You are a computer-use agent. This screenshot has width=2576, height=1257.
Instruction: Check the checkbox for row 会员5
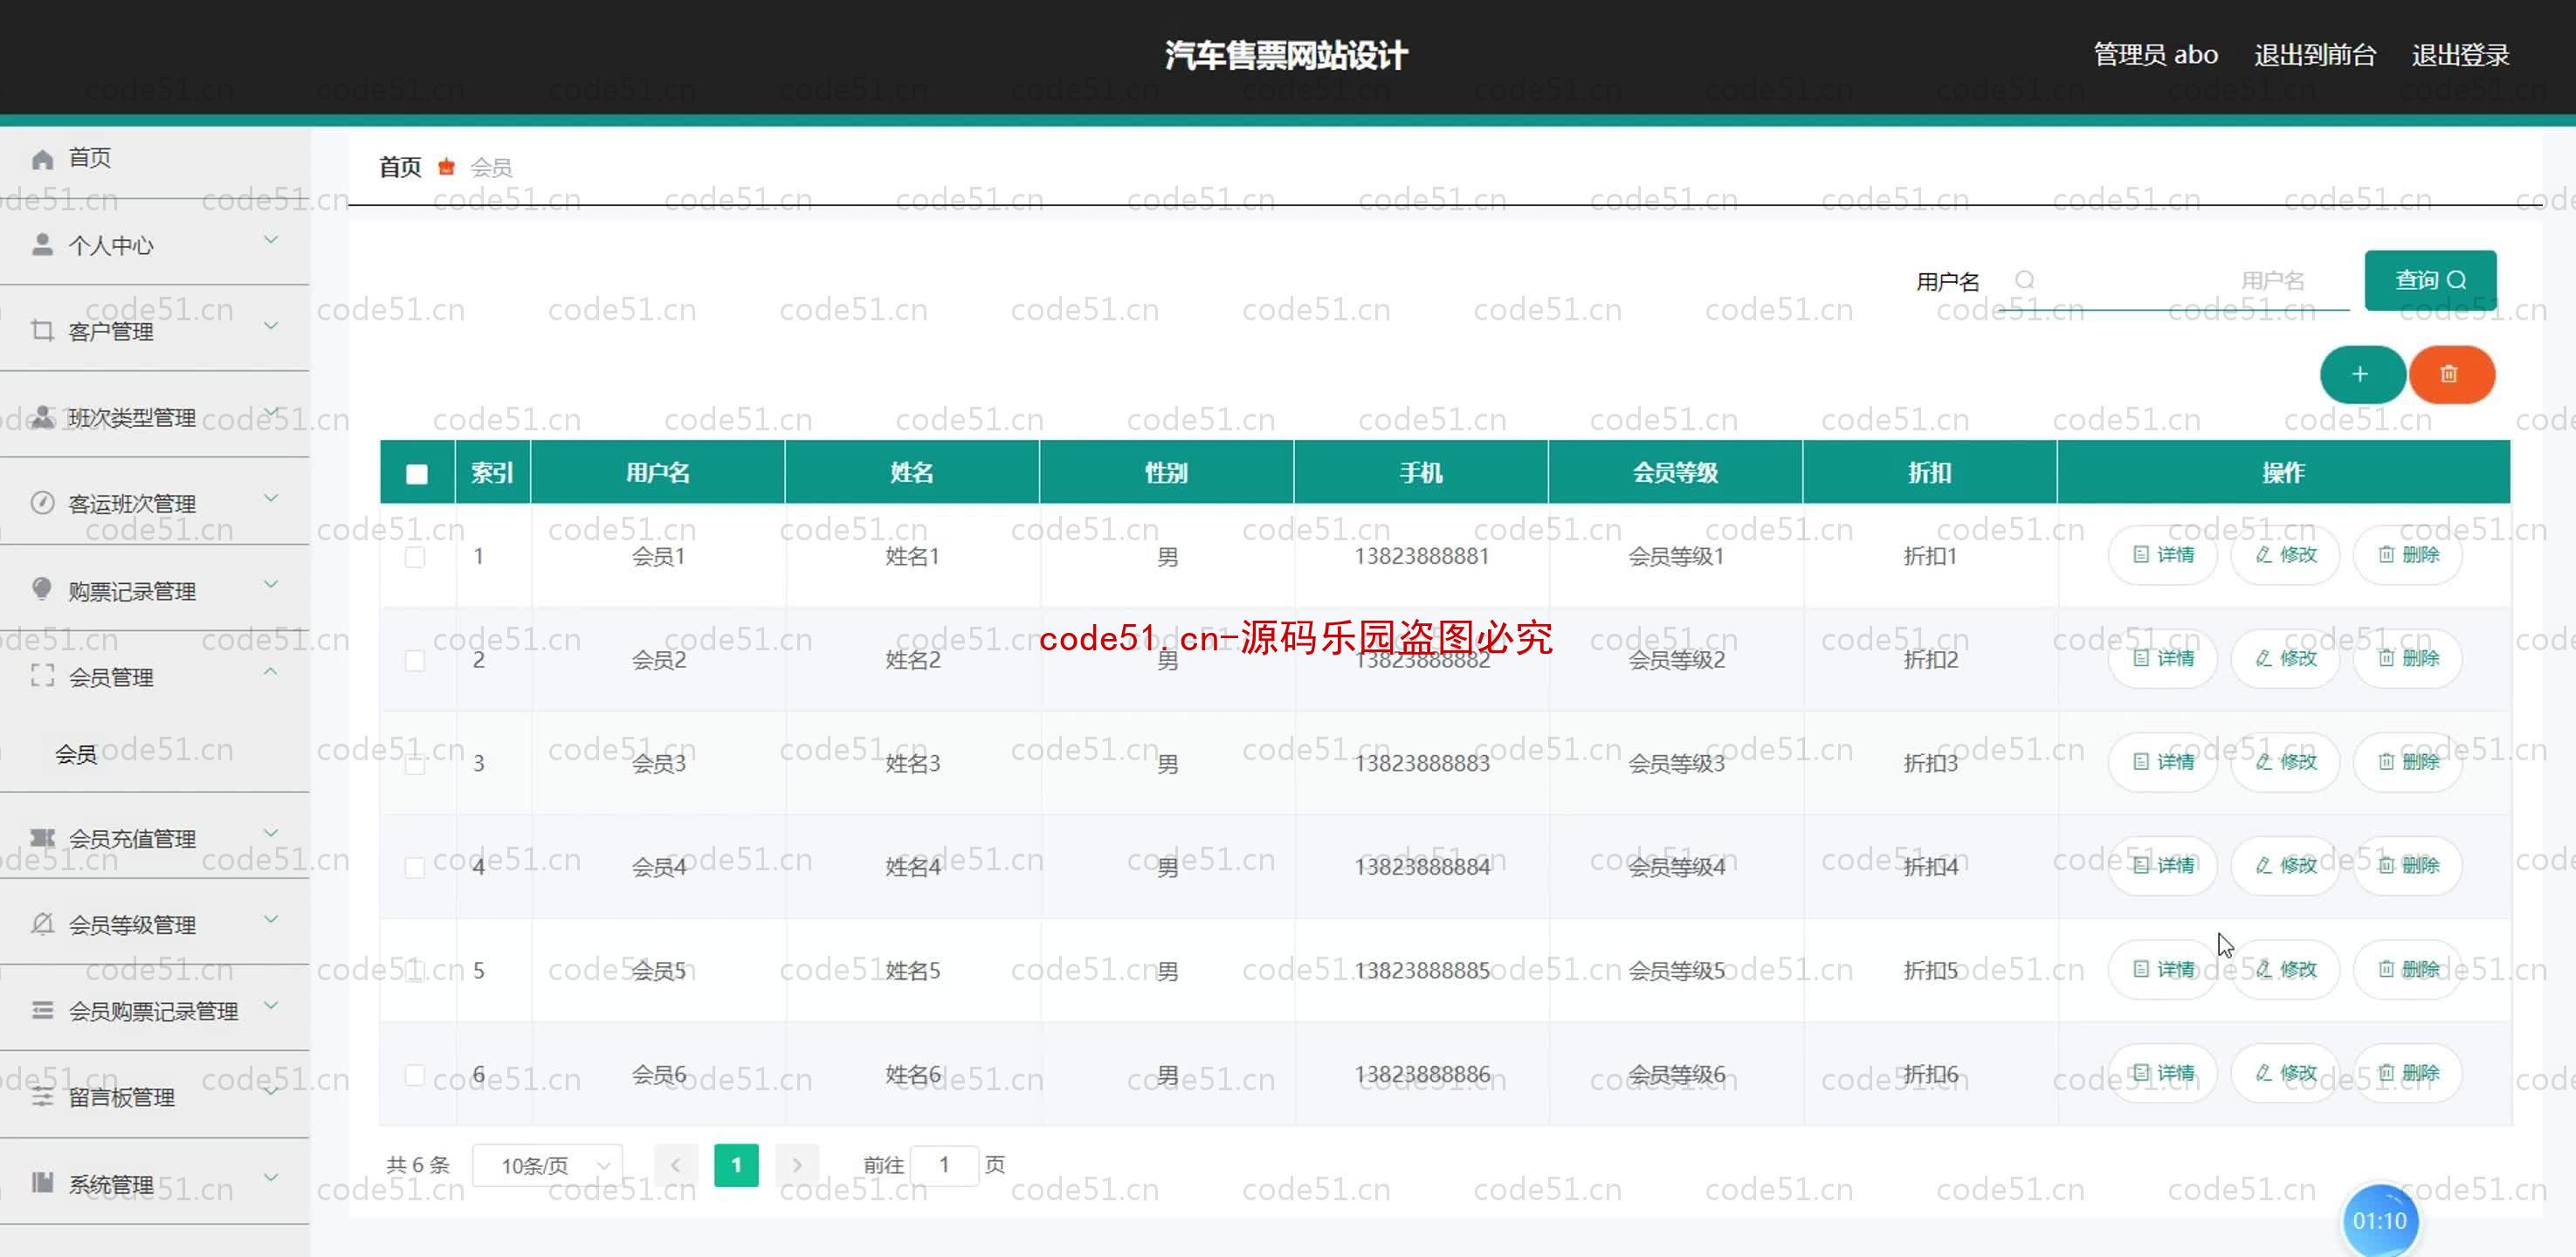(x=415, y=971)
